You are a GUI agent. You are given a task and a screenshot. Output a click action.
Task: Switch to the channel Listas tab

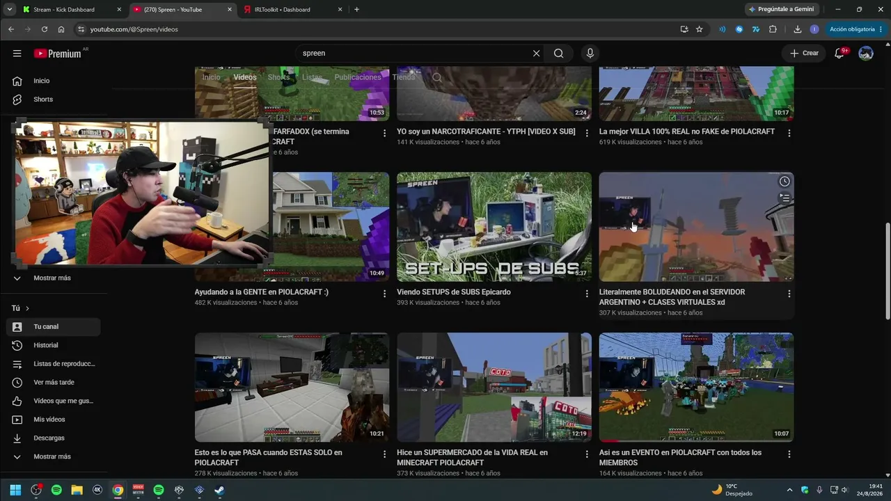click(x=312, y=77)
